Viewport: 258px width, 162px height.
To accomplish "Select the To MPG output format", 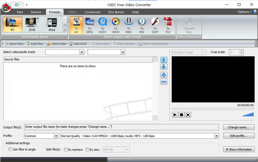I will click(x=89, y=25).
